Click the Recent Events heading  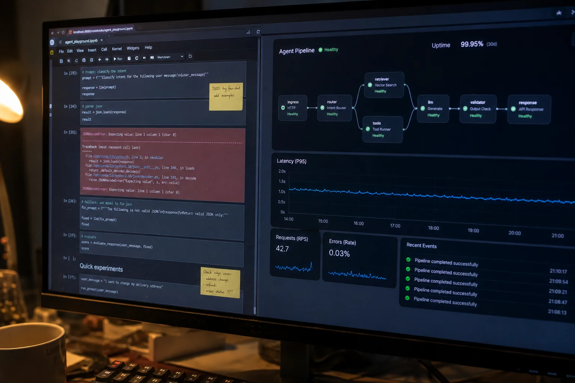pyautogui.click(x=422, y=246)
